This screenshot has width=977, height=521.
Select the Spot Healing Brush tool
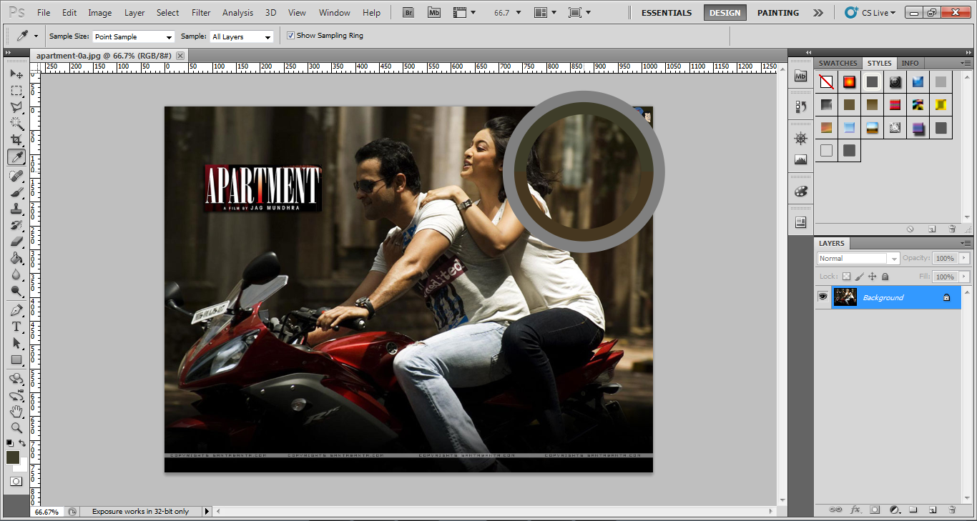coord(16,176)
